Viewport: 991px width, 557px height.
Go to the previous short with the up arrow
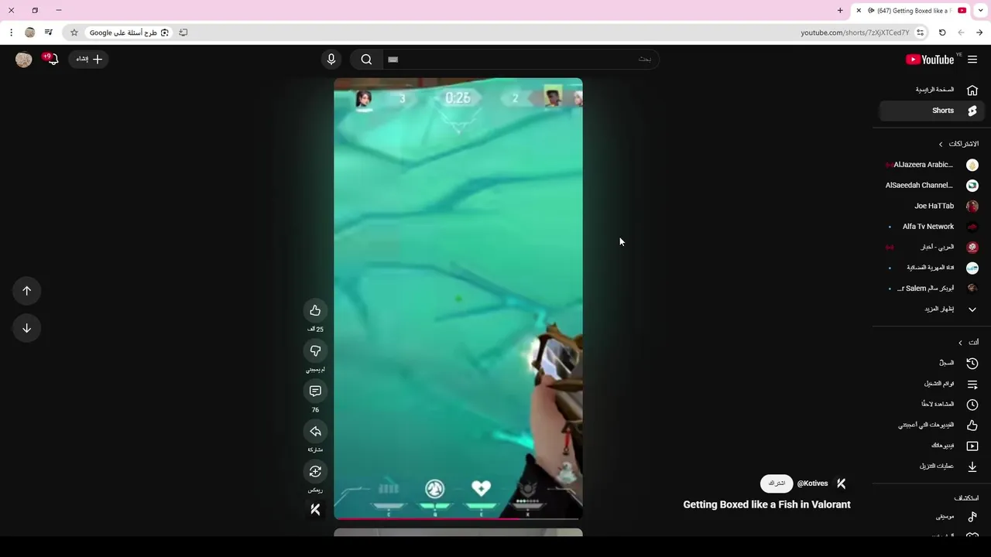26,291
